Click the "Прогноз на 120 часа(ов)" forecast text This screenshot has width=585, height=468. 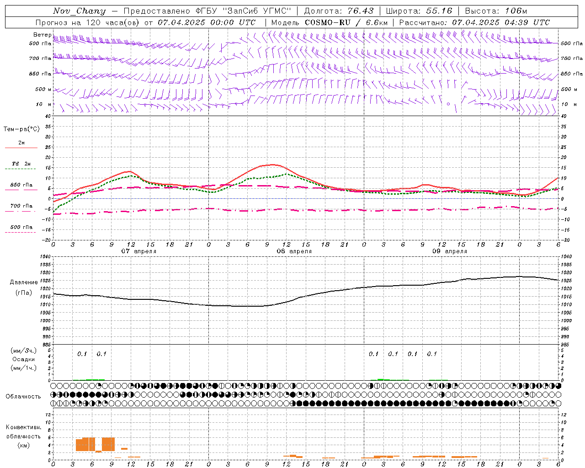(87, 22)
